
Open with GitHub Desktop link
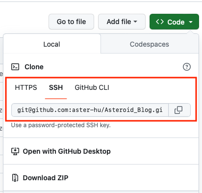point(61,151)
